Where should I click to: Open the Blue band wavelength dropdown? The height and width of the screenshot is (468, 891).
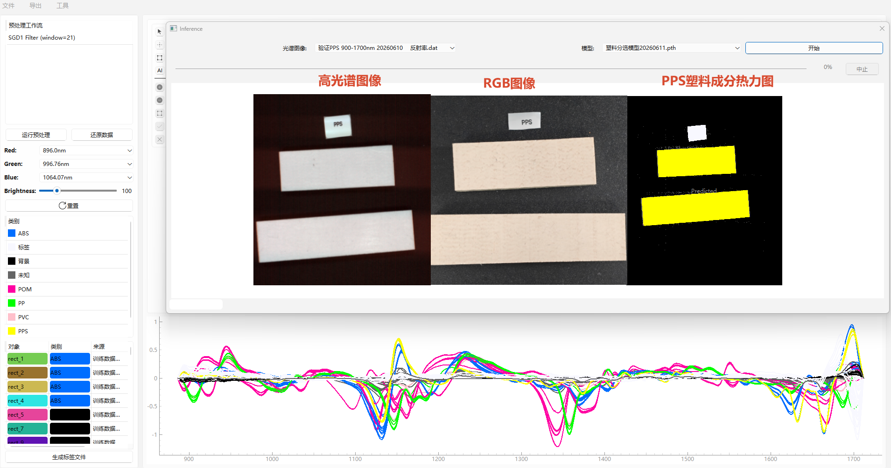tap(87, 178)
